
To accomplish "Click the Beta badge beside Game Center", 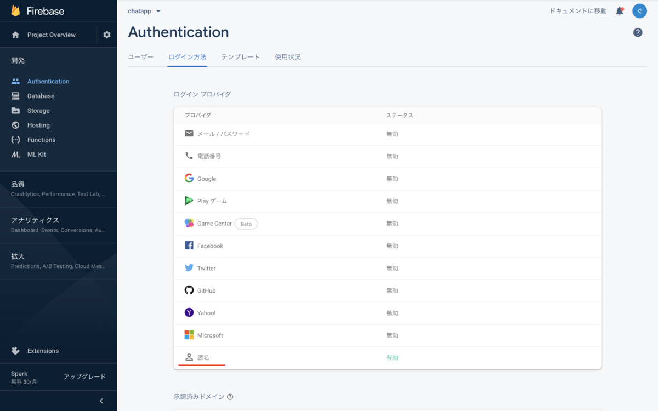I will tap(246, 224).
